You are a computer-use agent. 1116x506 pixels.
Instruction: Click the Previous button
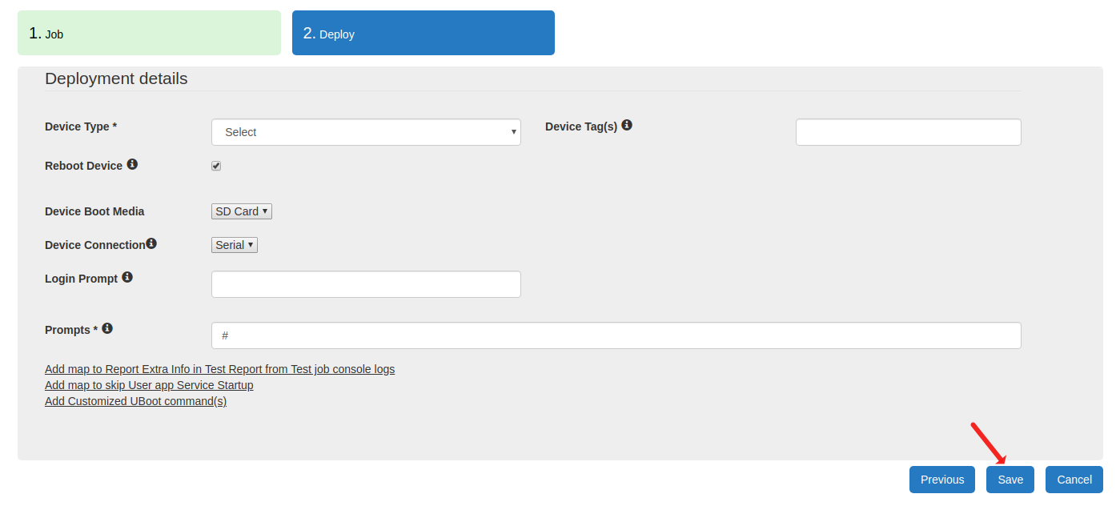pyautogui.click(x=941, y=480)
